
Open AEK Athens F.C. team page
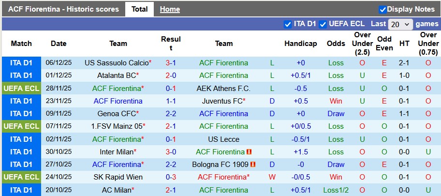pyautogui.click(x=223, y=88)
